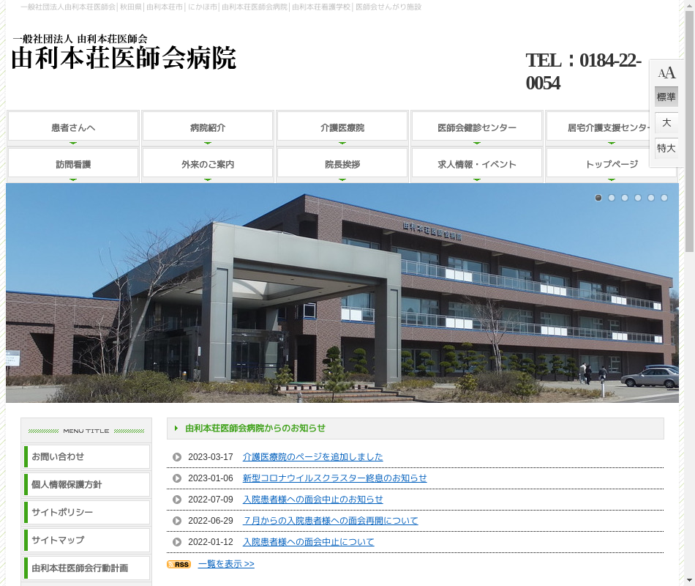Viewport: 695px width, 586px height.
Task: Jump to the last slideshow dot
Action: pos(664,198)
